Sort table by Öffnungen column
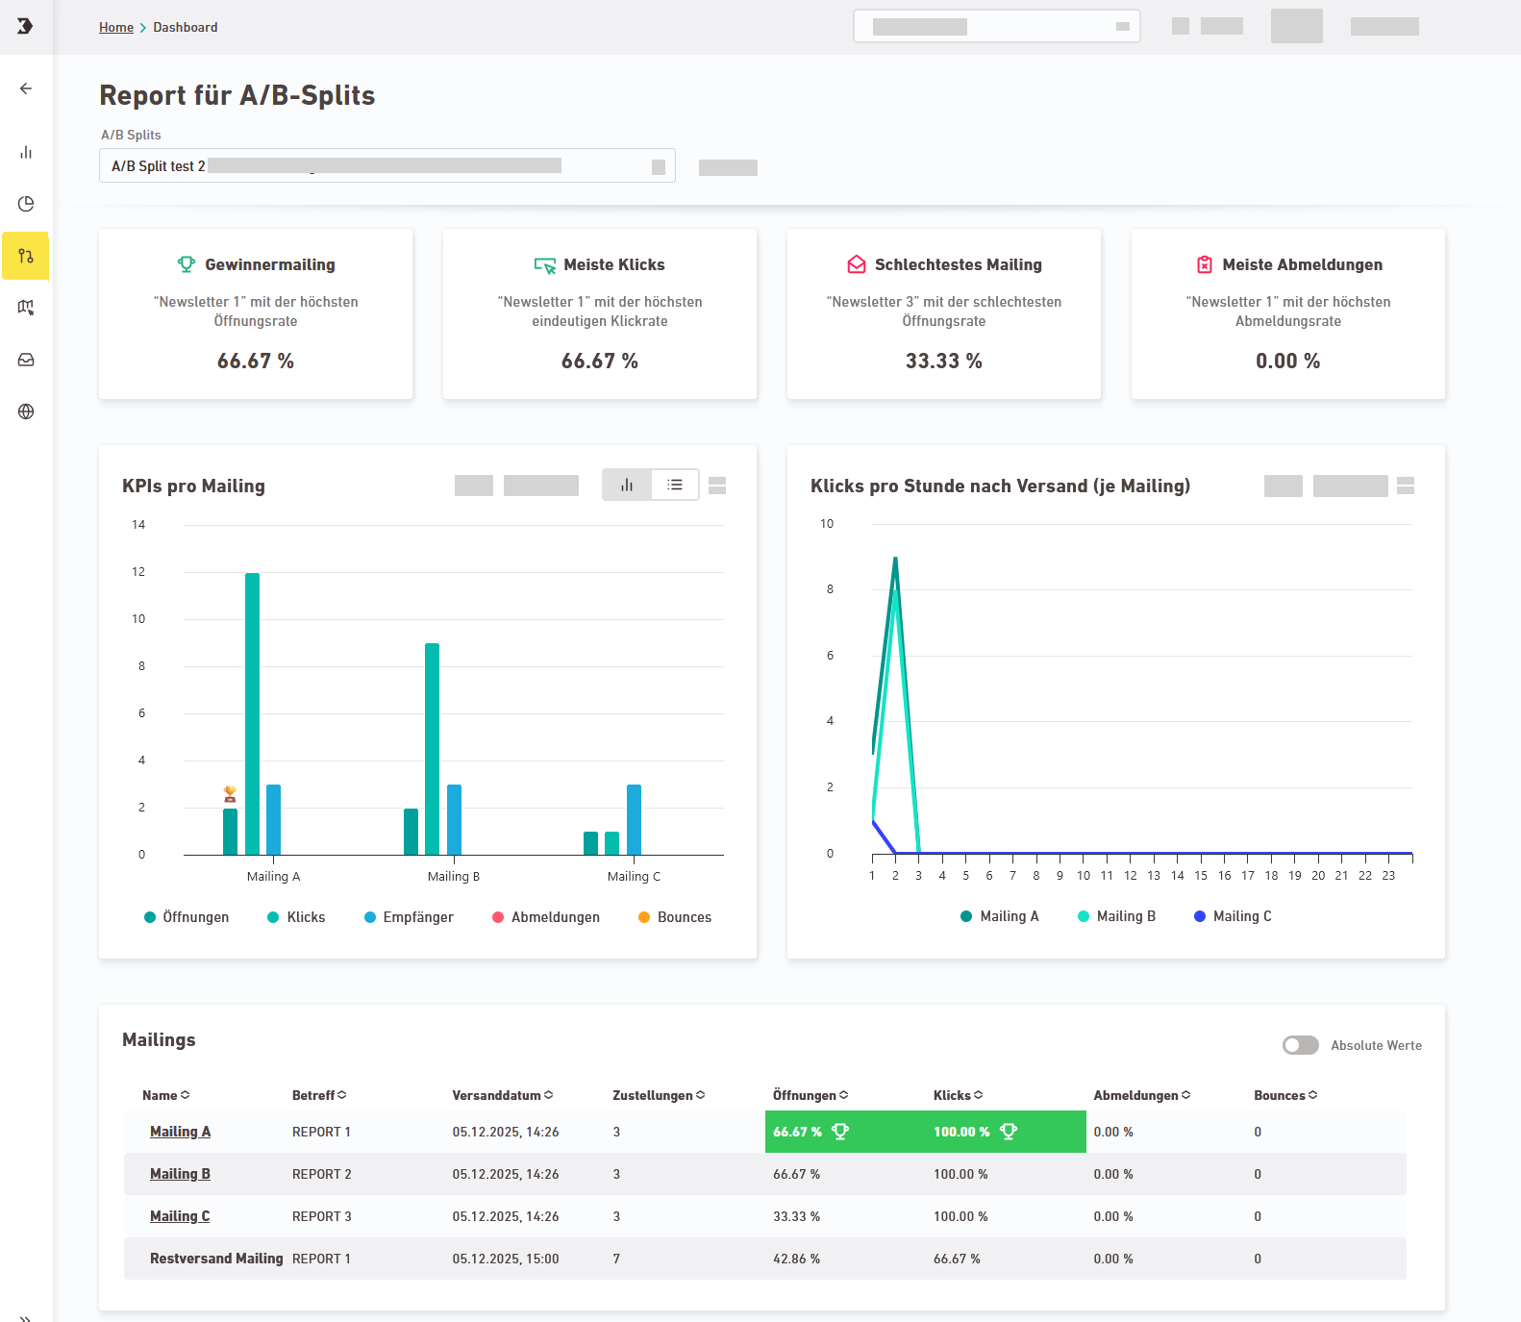1521x1322 pixels. tap(810, 1095)
